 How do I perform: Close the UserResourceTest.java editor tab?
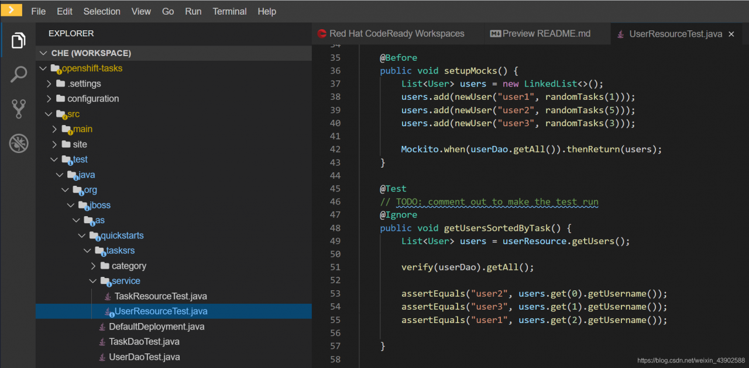(731, 34)
